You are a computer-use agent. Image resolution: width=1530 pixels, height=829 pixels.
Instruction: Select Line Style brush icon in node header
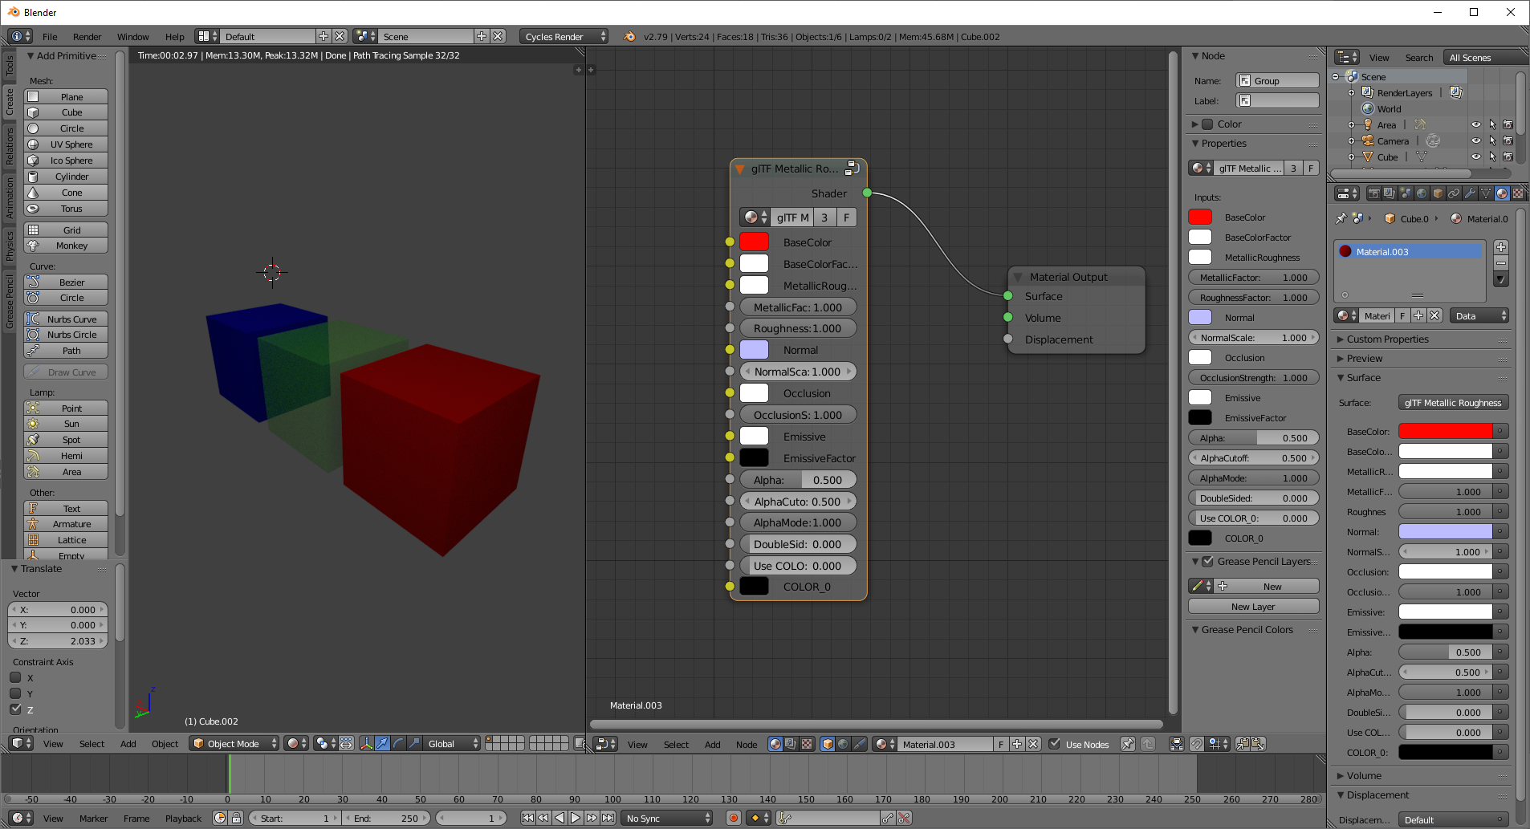(x=859, y=744)
